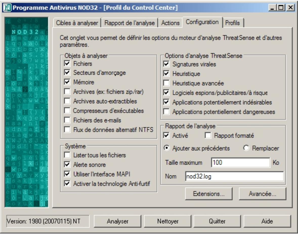Uncheck Applications potentiellement indésirables

pyautogui.click(x=166, y=102)
